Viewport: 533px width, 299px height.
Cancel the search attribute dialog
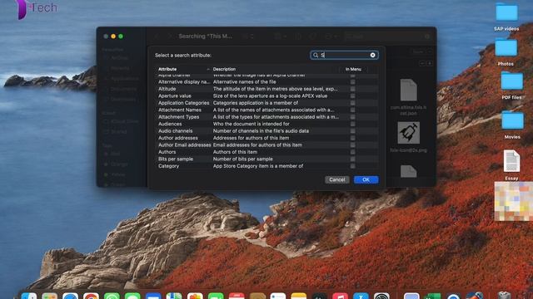[x=336, y=179]
